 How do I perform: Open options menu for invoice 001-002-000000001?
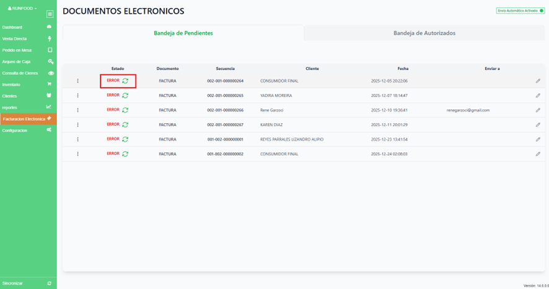[77, 139]
